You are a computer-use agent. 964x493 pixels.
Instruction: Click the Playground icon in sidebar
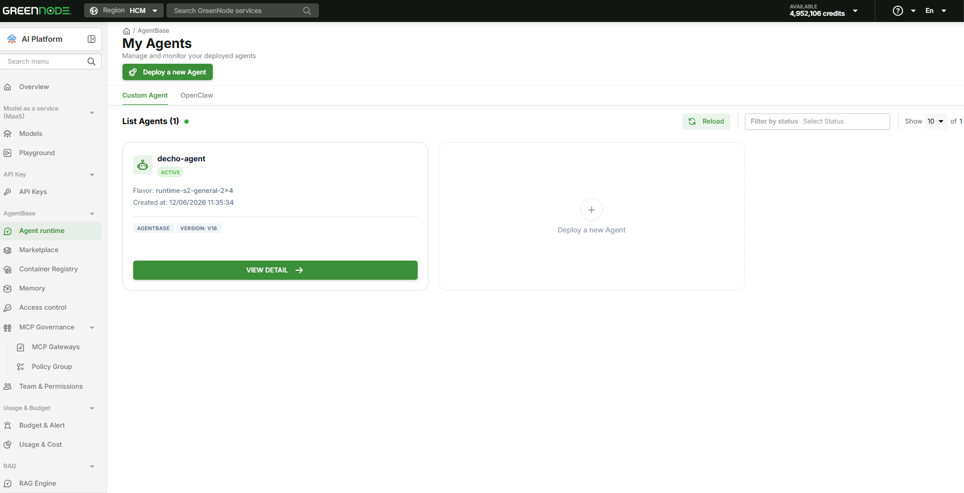[7, 153]
